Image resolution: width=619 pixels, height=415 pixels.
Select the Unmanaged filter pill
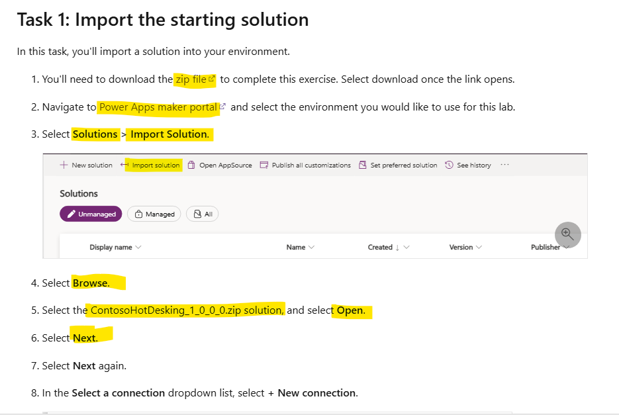[x=91, y=214]
